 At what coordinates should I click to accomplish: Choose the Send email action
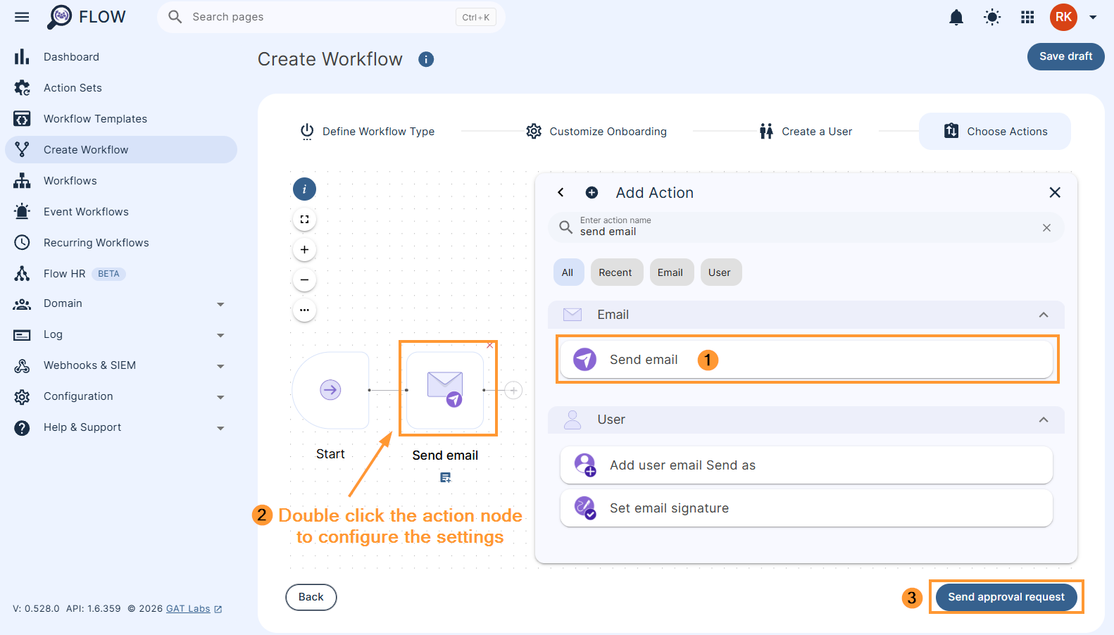(806, 360)
